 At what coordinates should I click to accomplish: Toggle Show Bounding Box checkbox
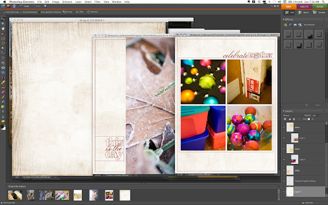tap(21, 12)
